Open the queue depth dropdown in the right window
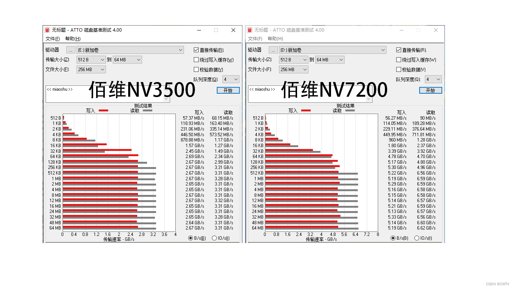Screen dimensions: 515x289 click(433, 79)
